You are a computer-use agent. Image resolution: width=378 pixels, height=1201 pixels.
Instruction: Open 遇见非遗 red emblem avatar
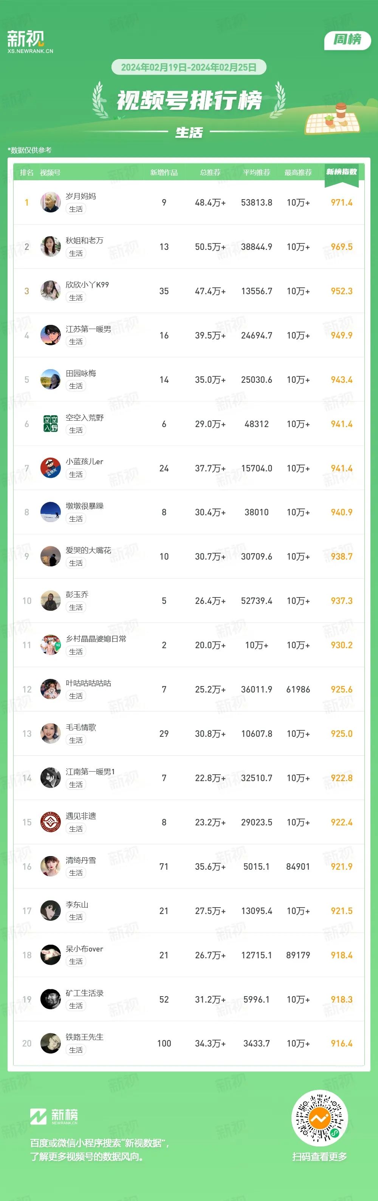pyautogui.click(x=50, y=822)
